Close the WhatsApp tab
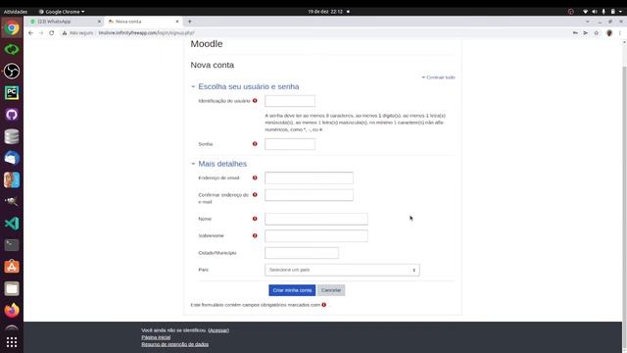This screenshot has width=627, height=353. 99,22
